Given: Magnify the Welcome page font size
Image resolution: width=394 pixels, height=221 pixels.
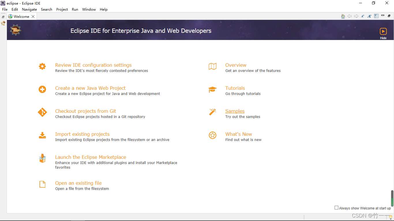Looking at the screenshot, I should click(369, 16).
